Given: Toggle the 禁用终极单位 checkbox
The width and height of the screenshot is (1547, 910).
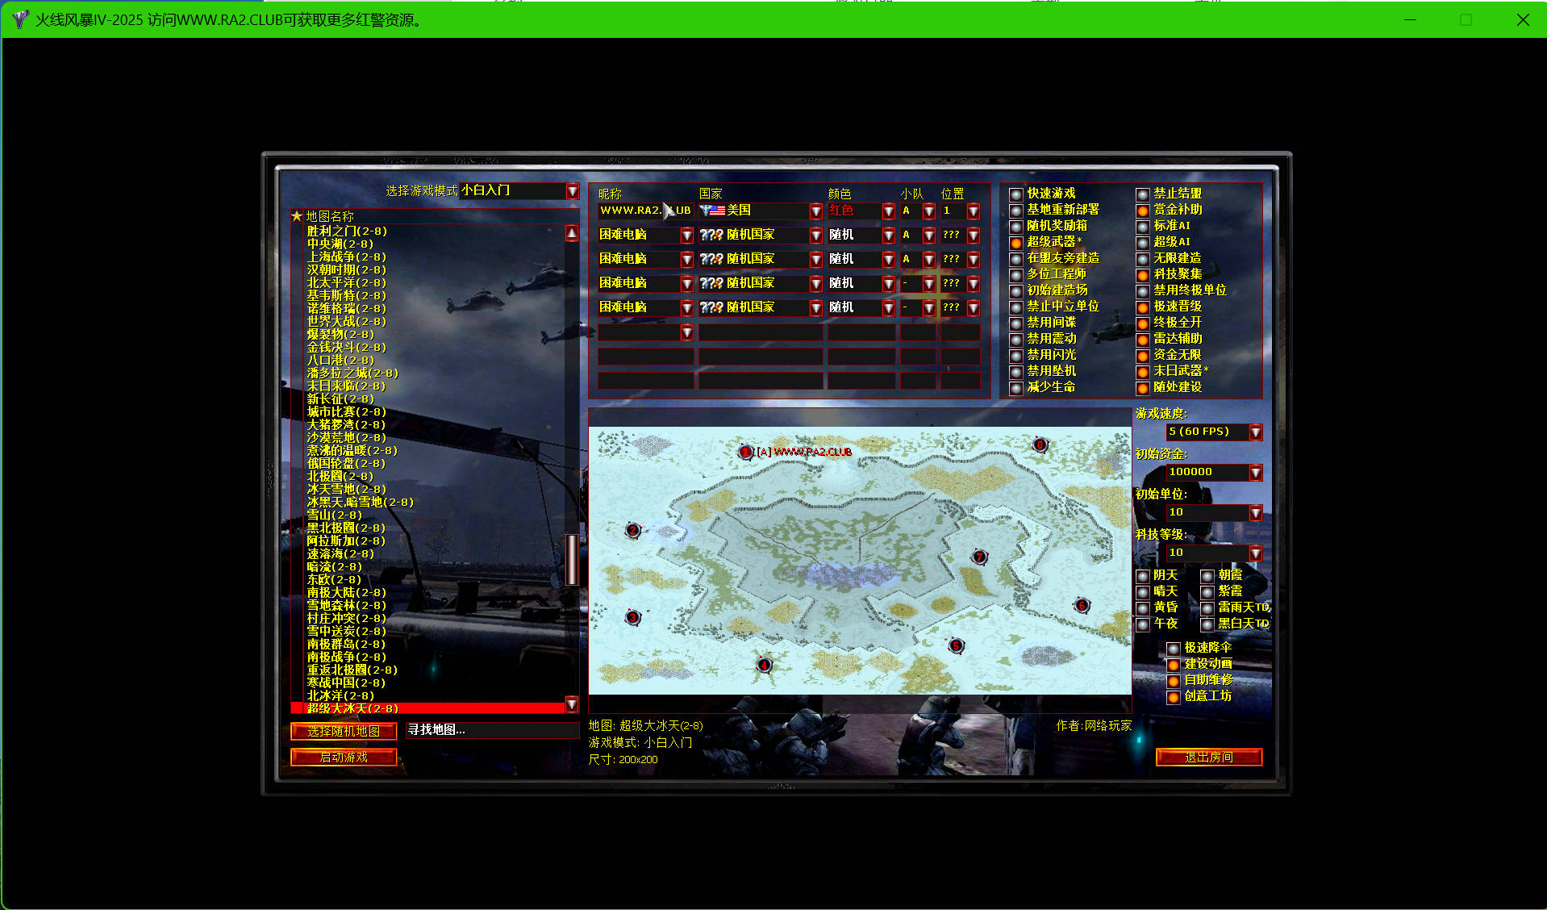Looking at the screenshot, I should (1143, 291).
